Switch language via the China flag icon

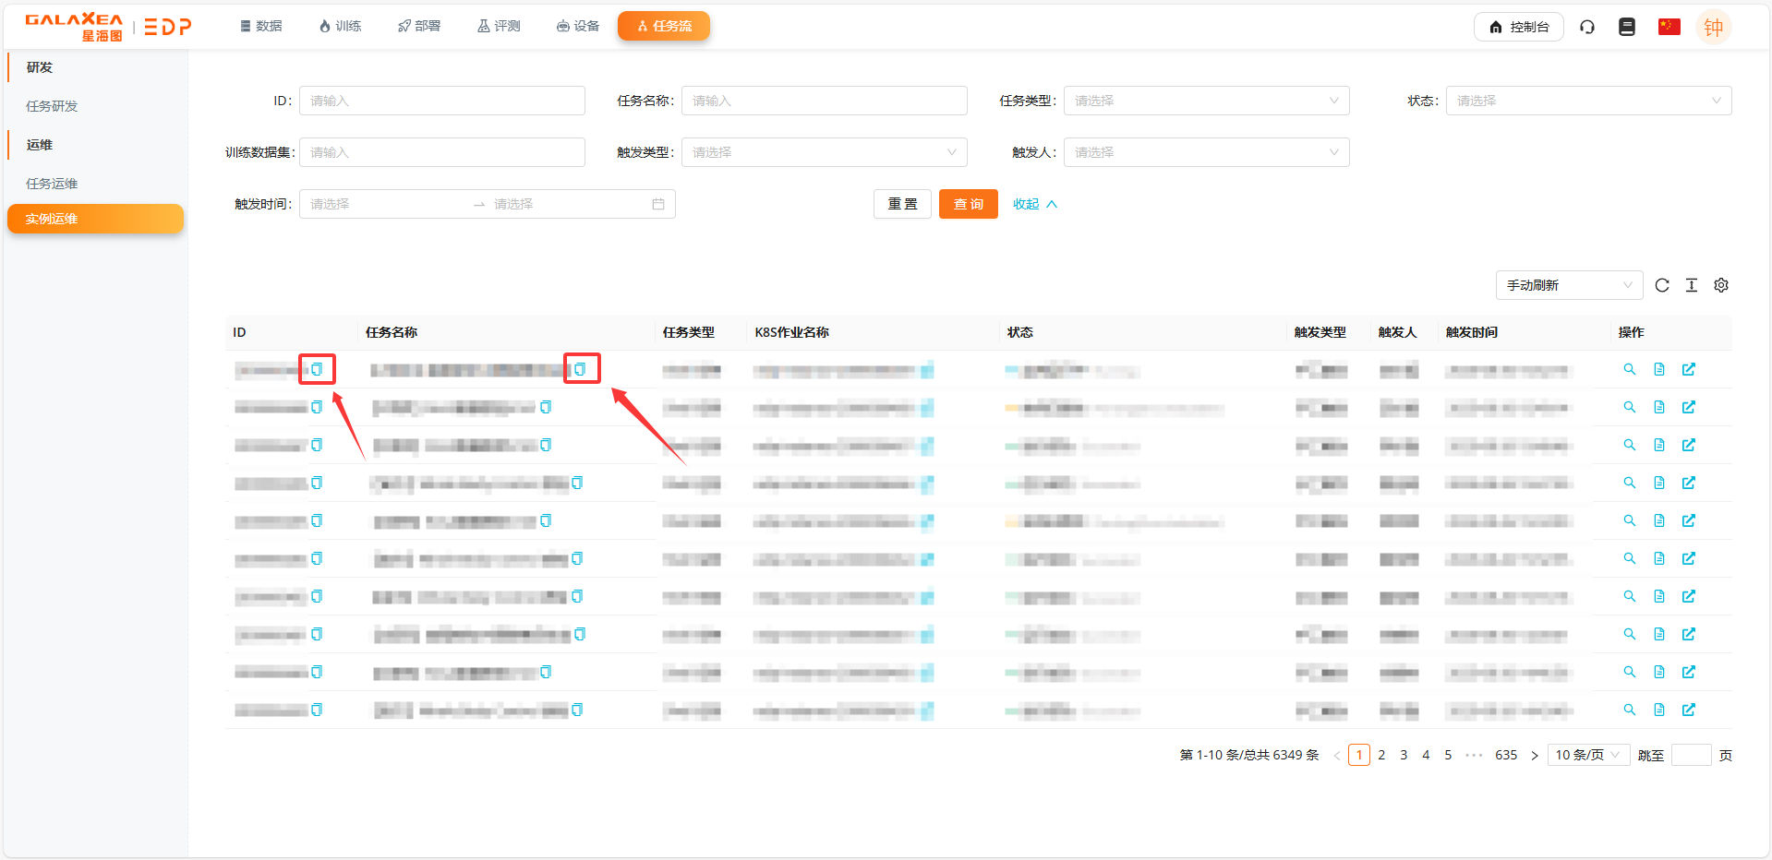1669,27
